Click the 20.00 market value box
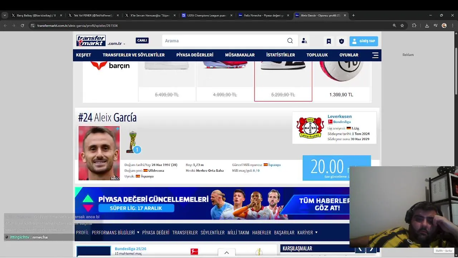Screen dimensions: 458x258 [x=337, y=168]
